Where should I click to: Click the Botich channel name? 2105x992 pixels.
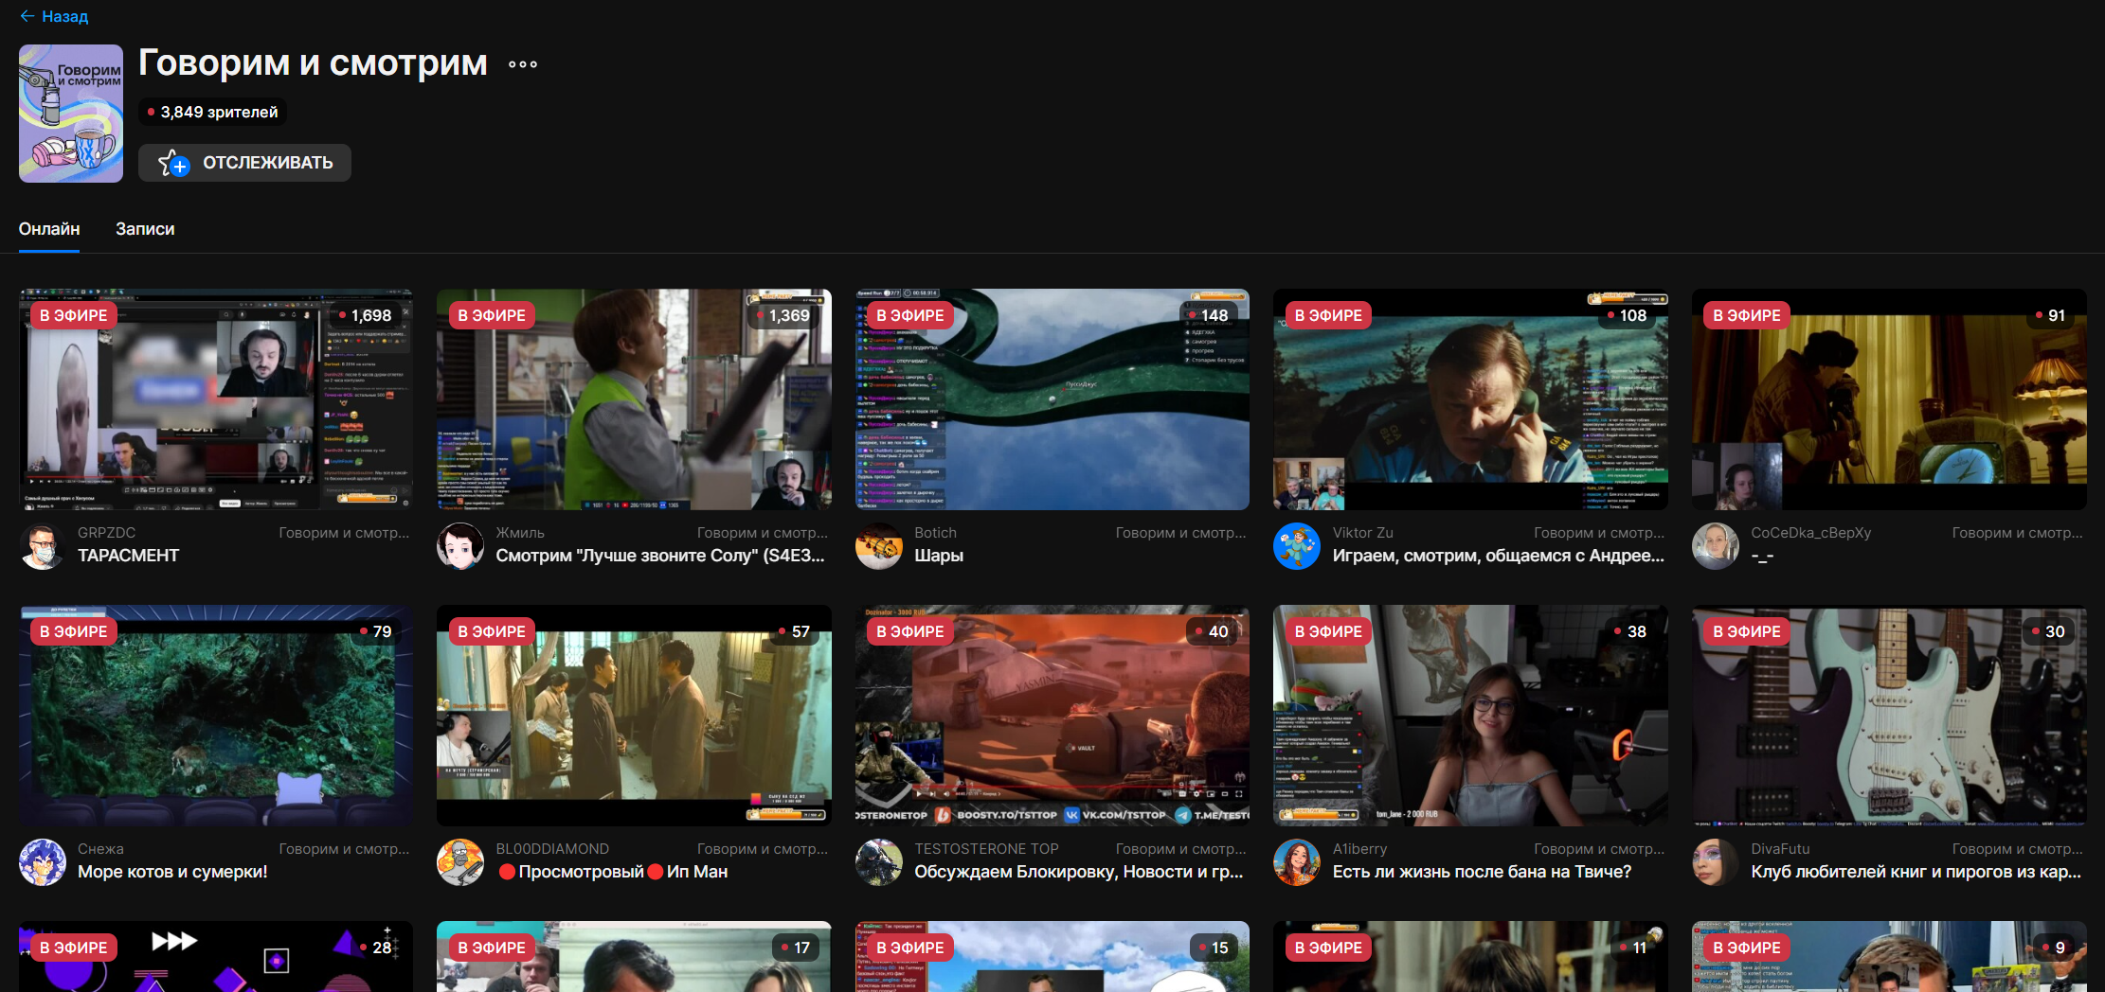(935, 533)
